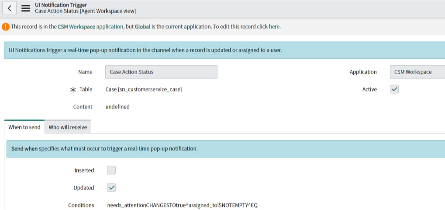445x210 pixels.
Task: Switch to the Who will receive tab
Action: click(x=68, y=127)
